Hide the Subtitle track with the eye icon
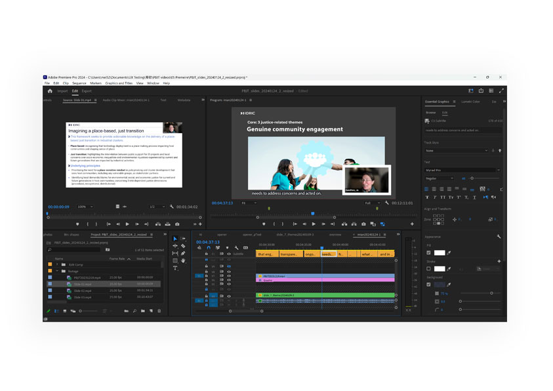553x391 pixels. click(228, 254)
